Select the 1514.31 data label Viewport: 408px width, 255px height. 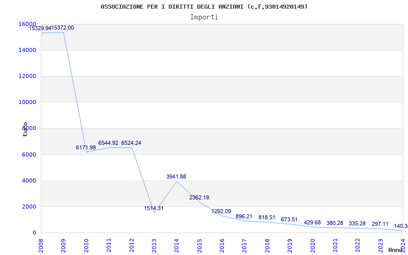coord(154,208)
